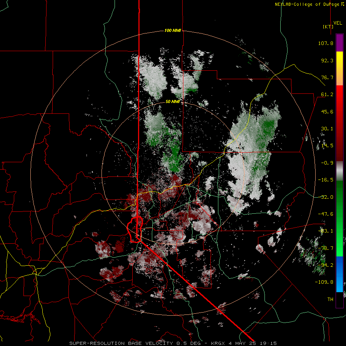Click the -0.9 velocity scale value

tap(327, 163)
